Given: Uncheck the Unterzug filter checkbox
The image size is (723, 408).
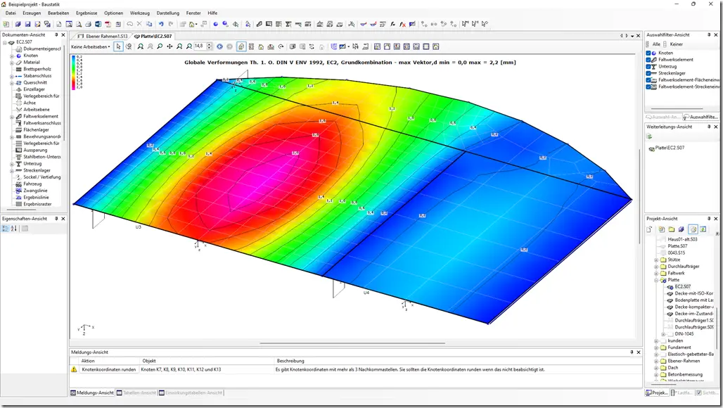Looking at the screenshot, I should click(x=648, y=66).
